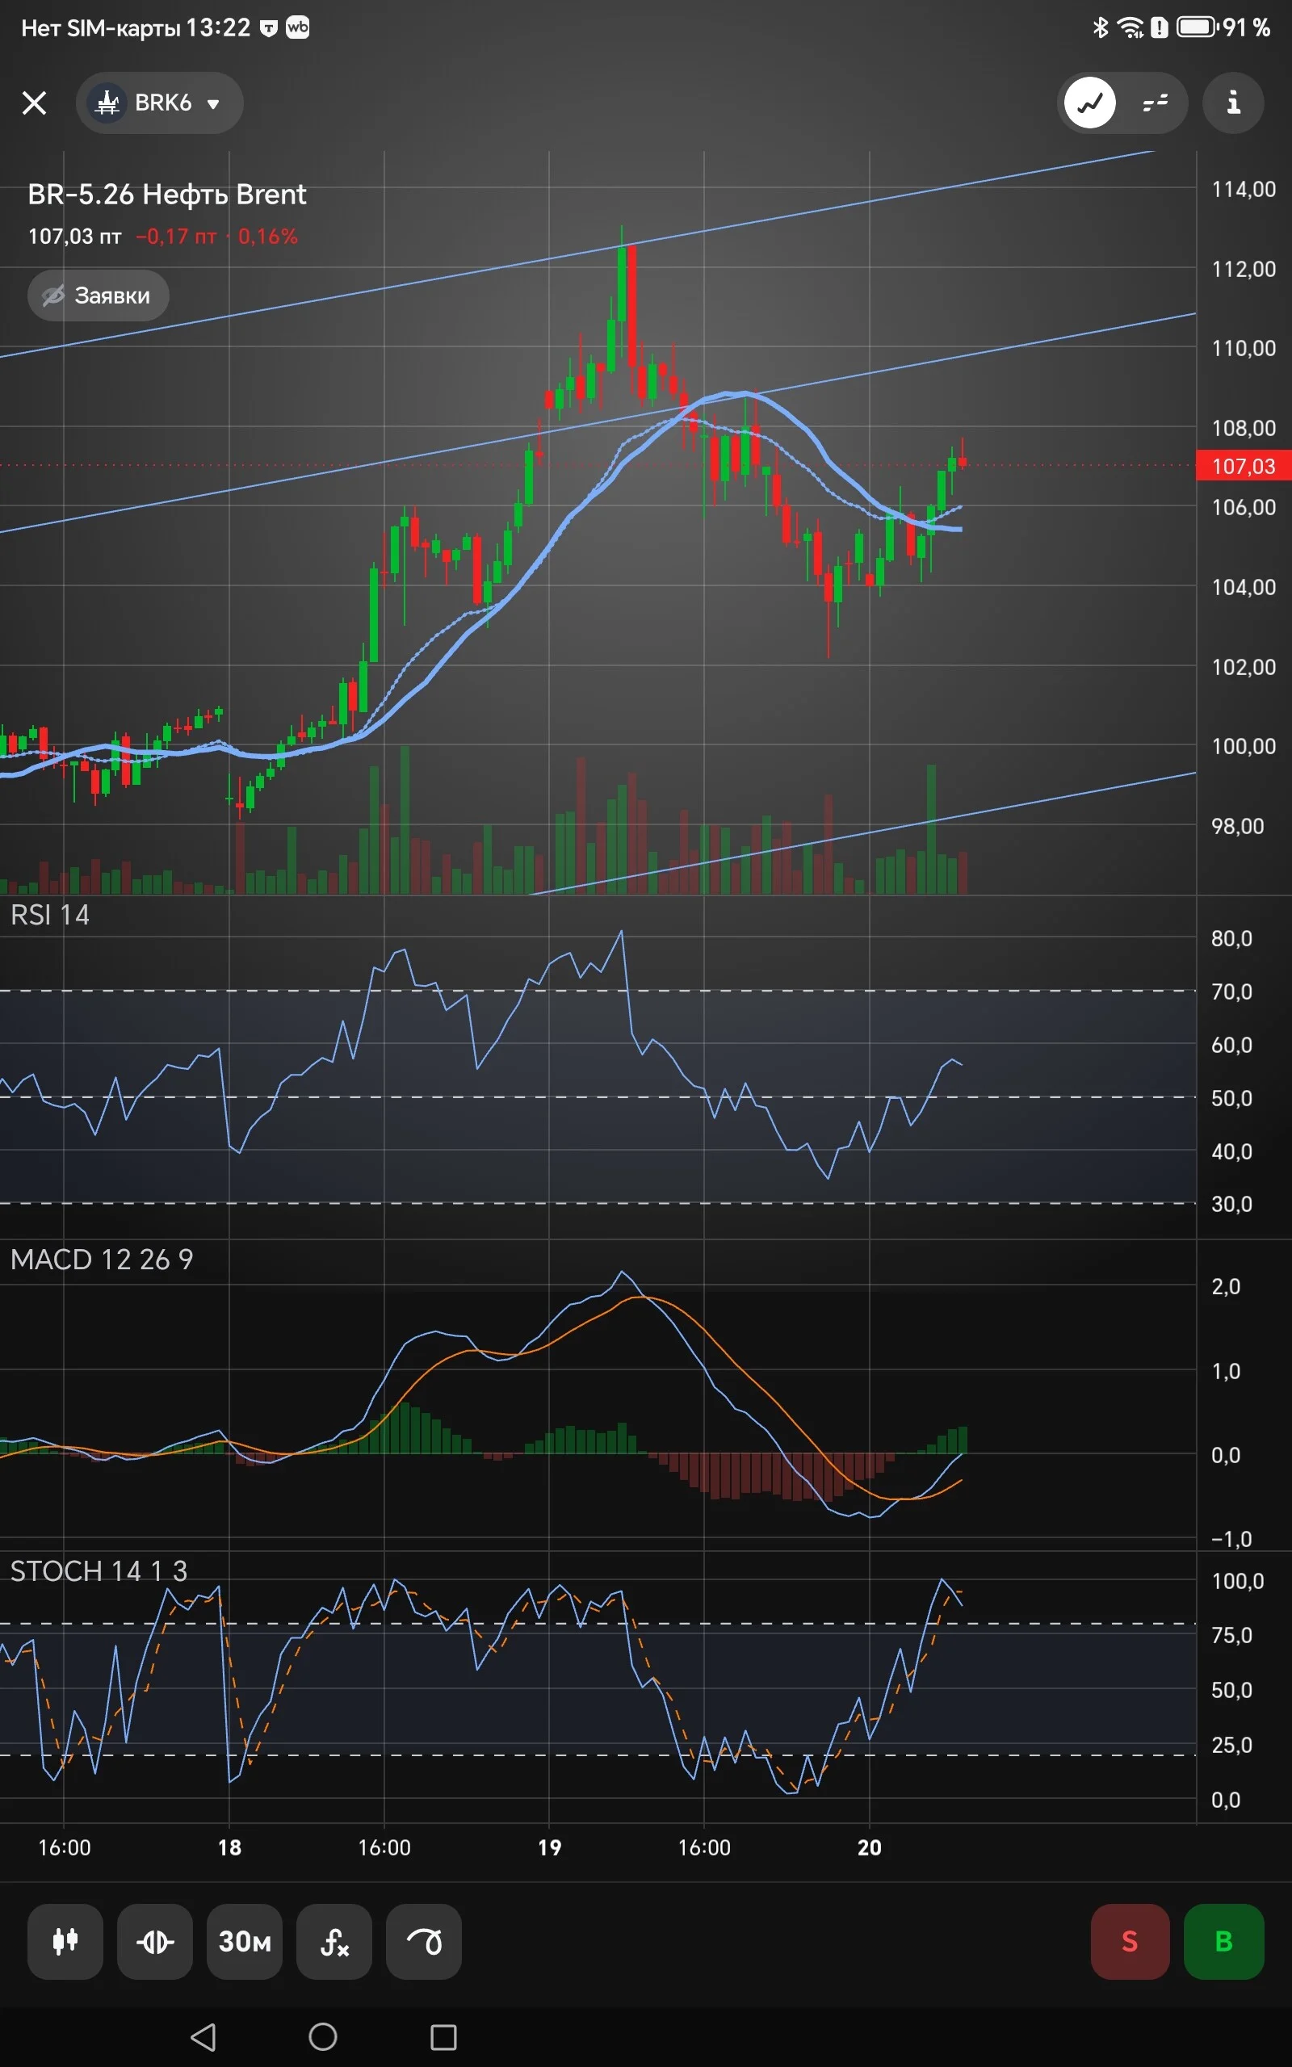Open the drawing tools icon
This screenshot has width=1292, height=2067.
(424, 1941)
